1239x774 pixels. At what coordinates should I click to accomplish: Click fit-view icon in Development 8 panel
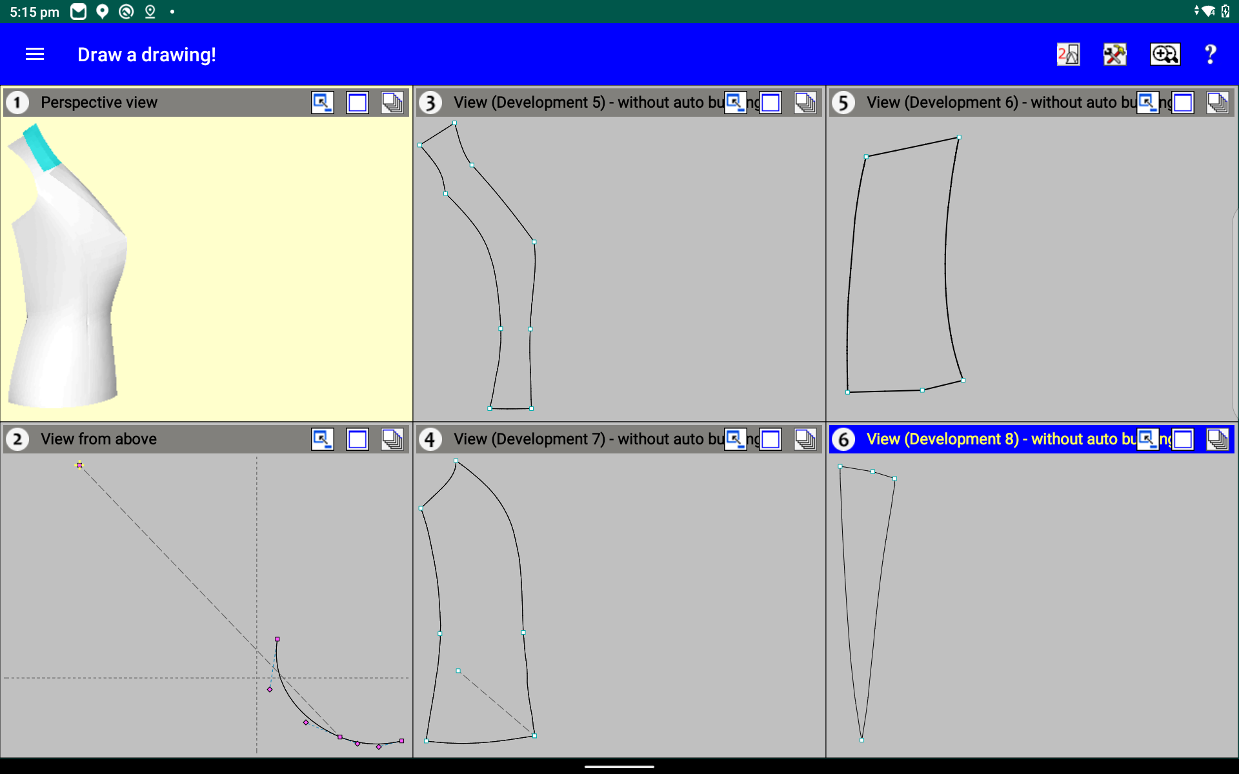[x=1147, y=439]
